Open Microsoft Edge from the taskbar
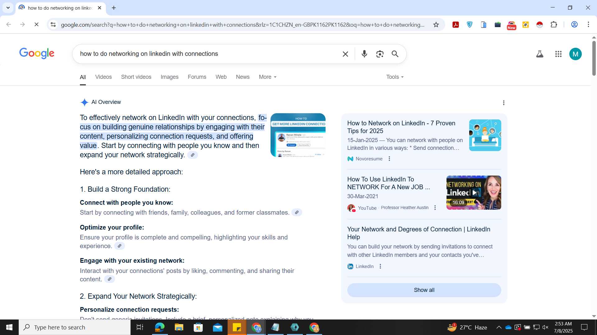597x335 pixels. (160, 327)
